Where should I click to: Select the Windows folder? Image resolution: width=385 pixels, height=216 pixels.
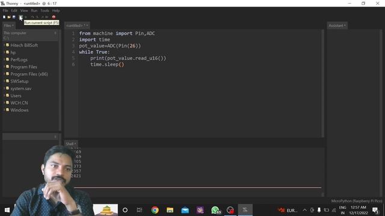pos(19,110)
